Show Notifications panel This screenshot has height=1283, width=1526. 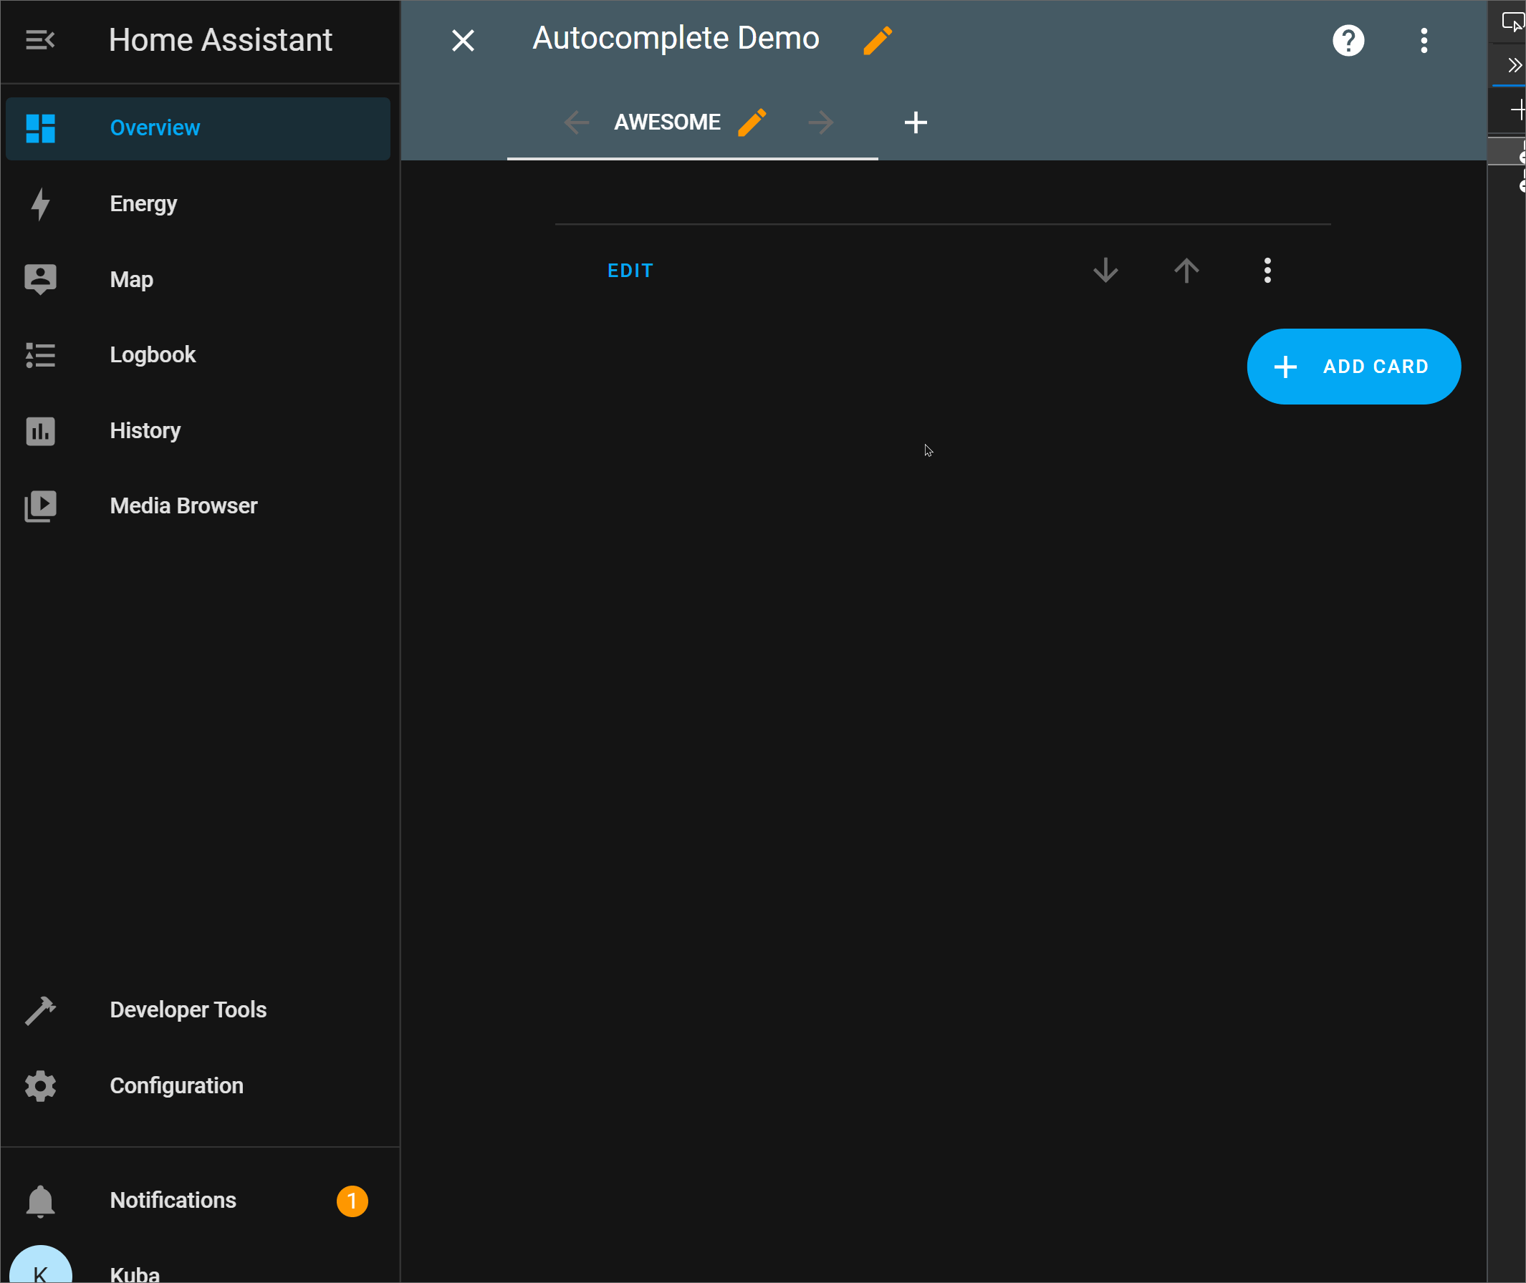(173, 1201)
